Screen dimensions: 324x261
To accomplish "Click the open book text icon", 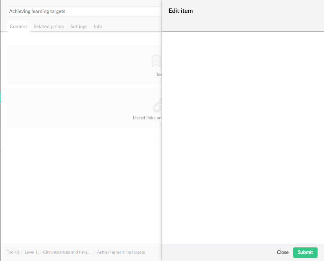I will click(x=157, y=61).
